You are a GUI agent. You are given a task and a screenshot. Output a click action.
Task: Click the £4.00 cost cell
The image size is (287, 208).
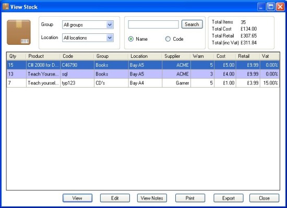(225, 74)
